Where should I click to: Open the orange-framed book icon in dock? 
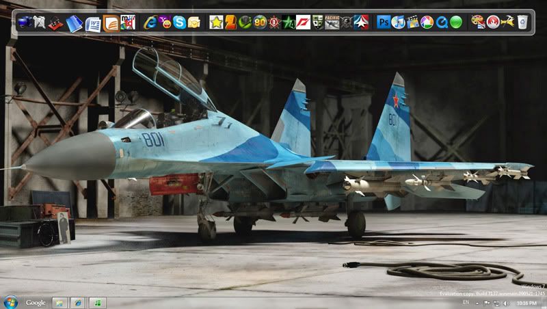point(111,24)
